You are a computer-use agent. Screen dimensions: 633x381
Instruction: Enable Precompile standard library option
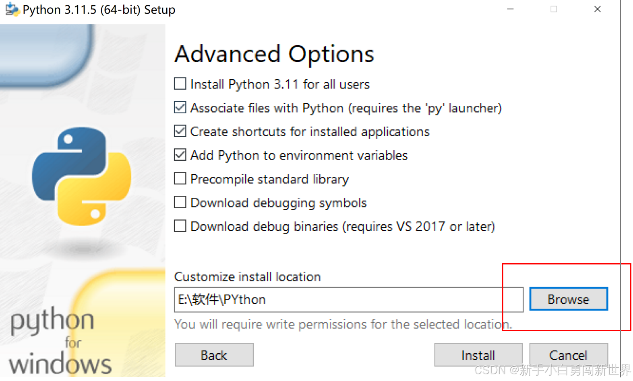[180, 178]
